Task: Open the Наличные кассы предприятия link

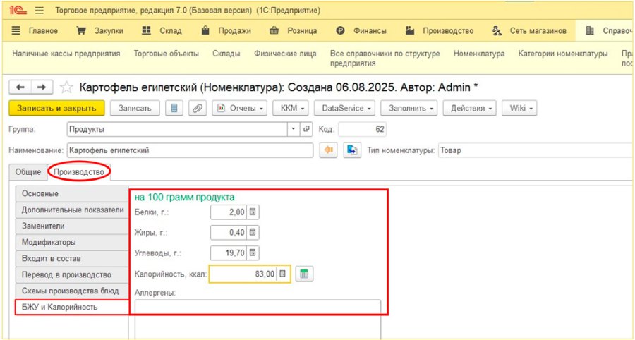Action: [66, 54]
